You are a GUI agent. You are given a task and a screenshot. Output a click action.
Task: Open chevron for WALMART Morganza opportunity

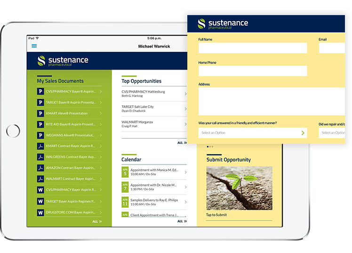click(185, 124)
